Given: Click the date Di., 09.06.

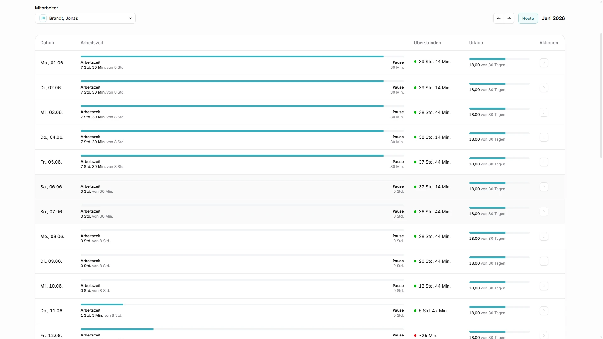Looking at the screenshot, I should point(51,261).
